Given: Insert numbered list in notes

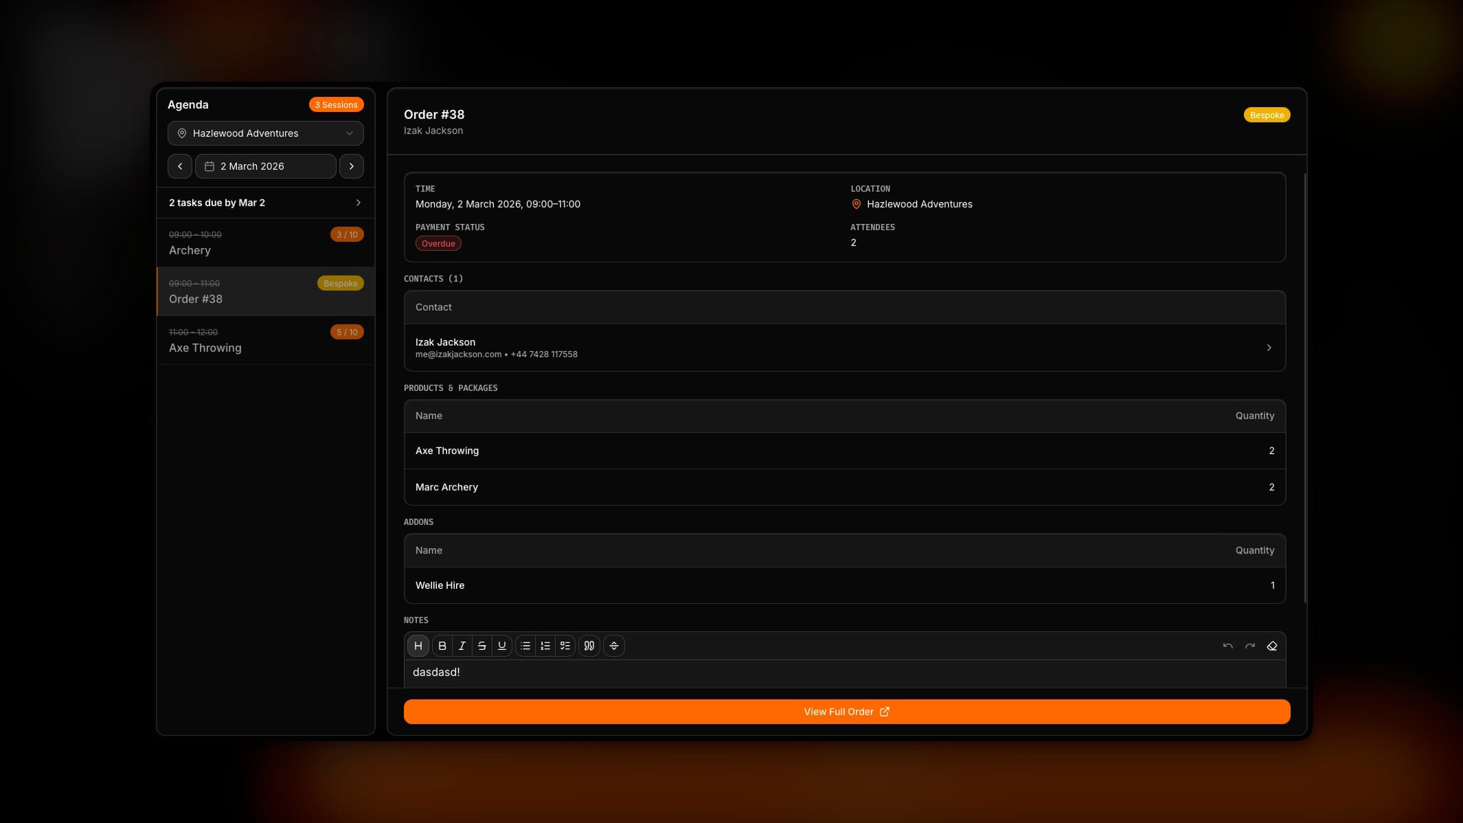Looking at the screenshot, I should (545, 646).
